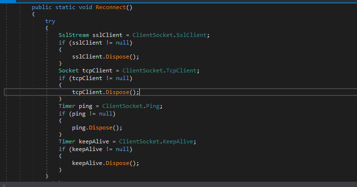Image resolution: width=357 pixels, height=187 pixels.
Task: Click 'null' in the sslClient check line
Action: pyautogui.click(x=123, y=43)
